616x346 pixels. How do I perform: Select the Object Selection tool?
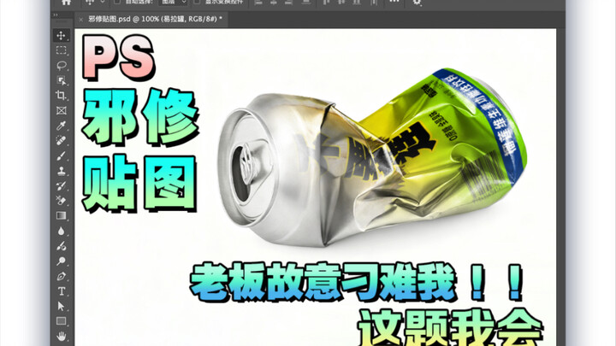(61, 80)
